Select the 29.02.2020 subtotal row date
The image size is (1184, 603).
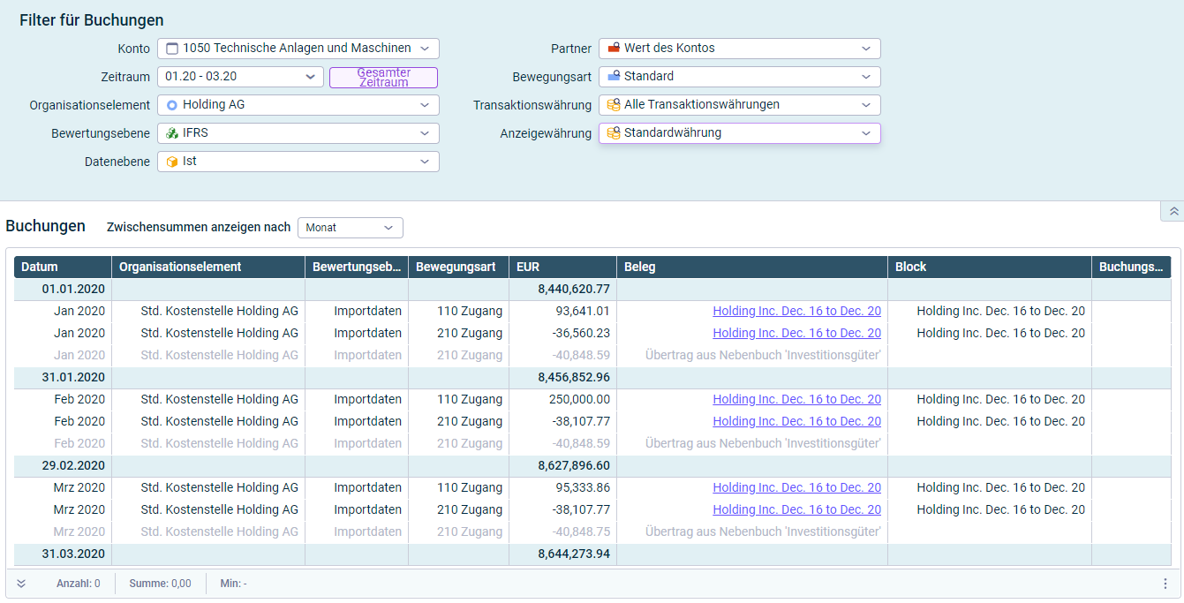pos(73,465)
